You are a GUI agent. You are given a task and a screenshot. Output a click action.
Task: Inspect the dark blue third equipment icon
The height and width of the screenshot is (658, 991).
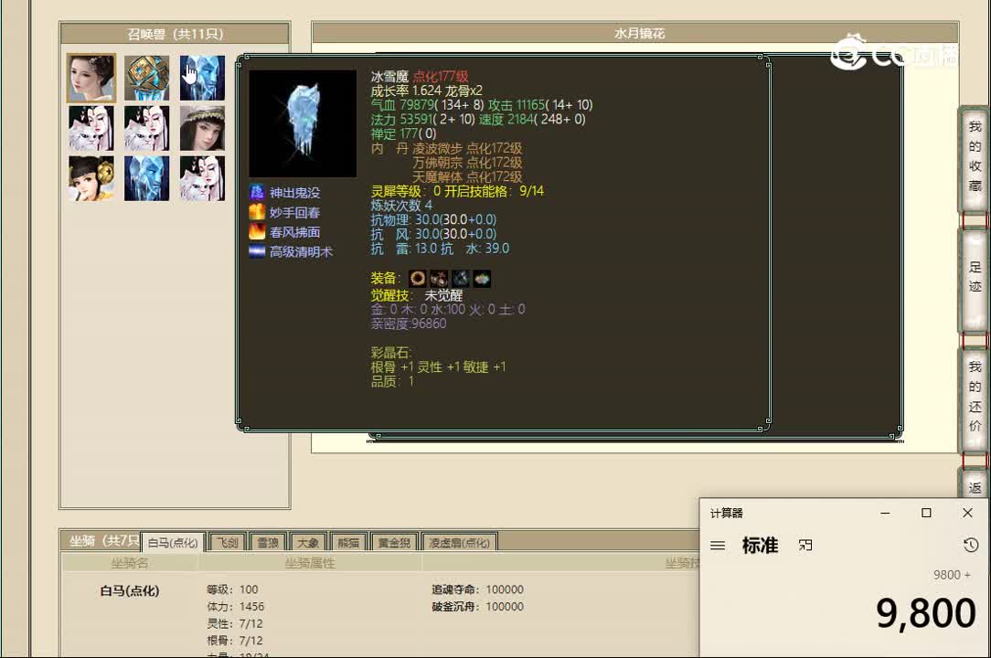460,278
